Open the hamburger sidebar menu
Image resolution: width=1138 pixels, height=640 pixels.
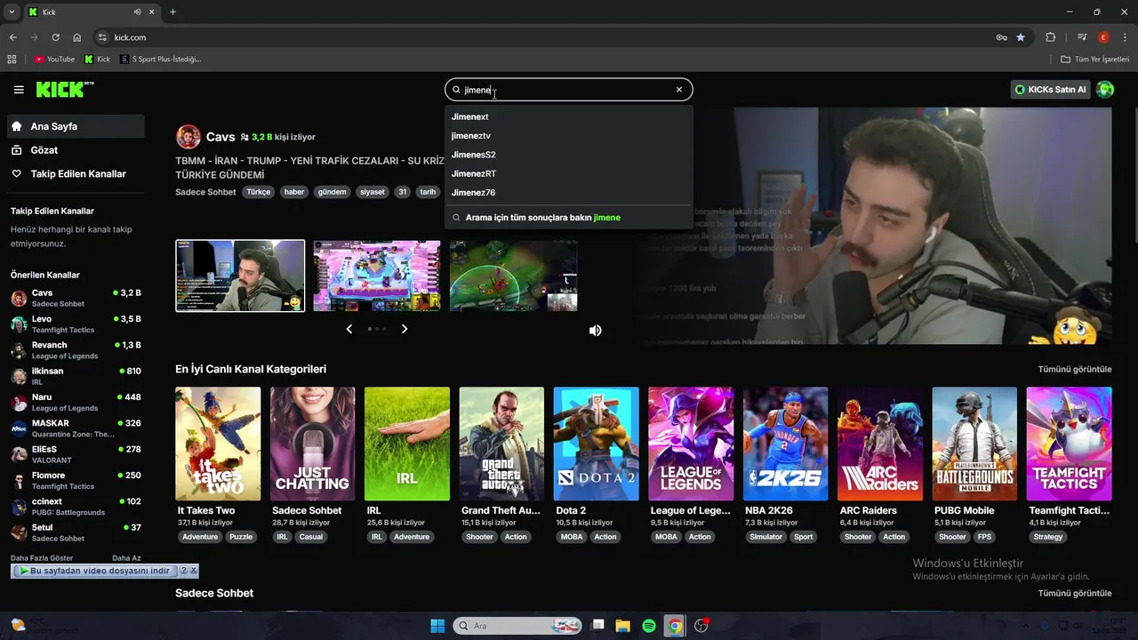pyautogui.click(x=19, y=90)
